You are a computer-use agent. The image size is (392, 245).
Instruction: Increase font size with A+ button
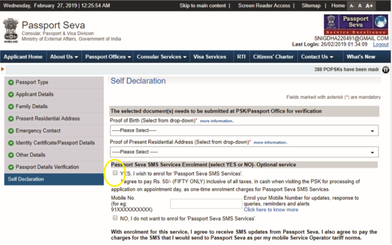369,6
